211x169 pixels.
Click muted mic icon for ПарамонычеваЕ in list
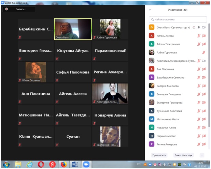pos(199,136)
